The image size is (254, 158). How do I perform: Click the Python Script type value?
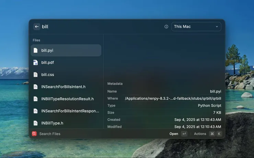pos(209,105)
